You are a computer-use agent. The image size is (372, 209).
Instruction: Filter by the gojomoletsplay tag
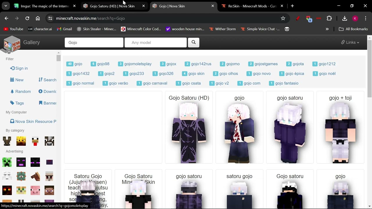135,64
